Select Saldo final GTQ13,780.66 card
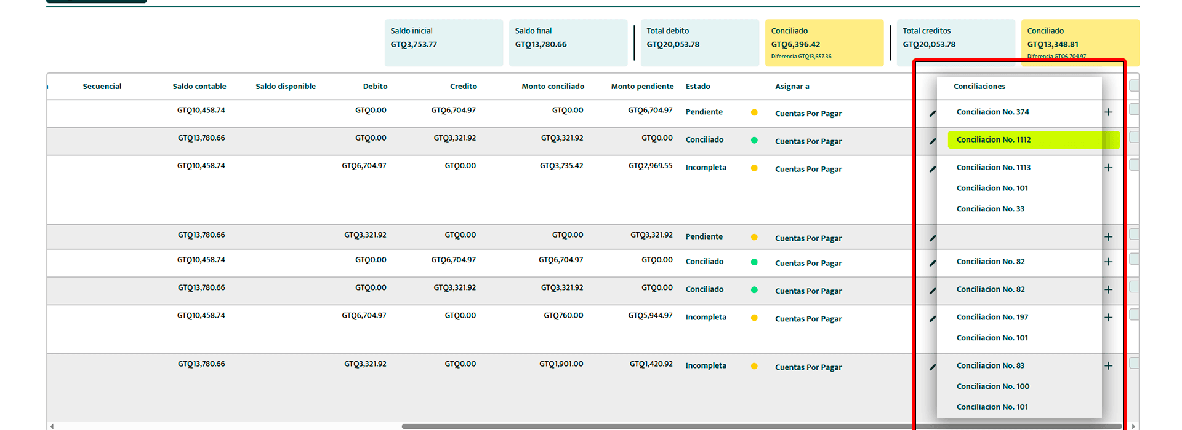The image size is (1182, 430). [568, 42]
